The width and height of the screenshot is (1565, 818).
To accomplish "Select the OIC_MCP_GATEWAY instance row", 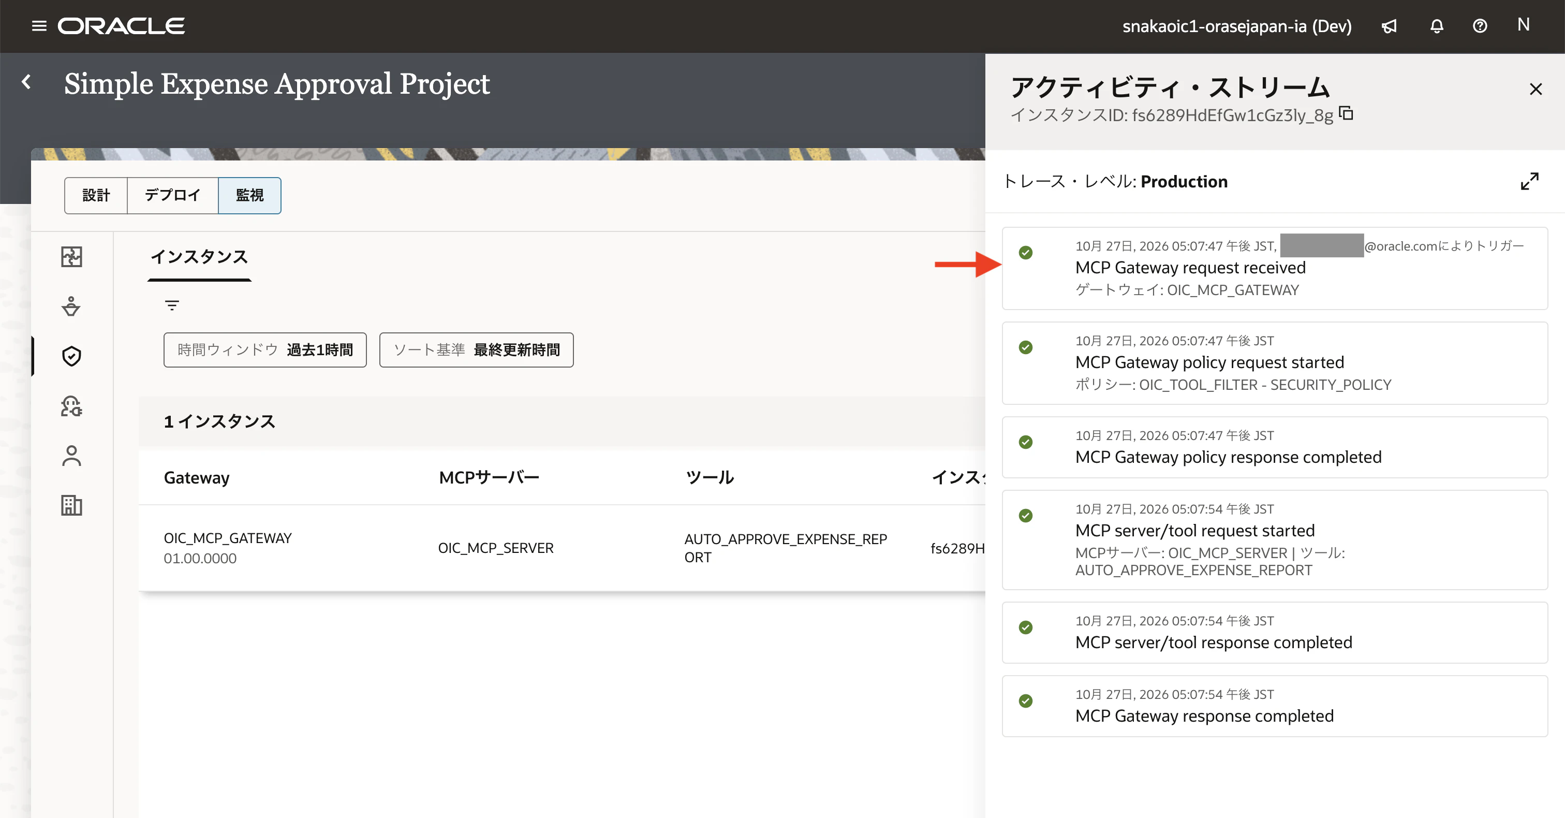I will click(x=562, y=548).
